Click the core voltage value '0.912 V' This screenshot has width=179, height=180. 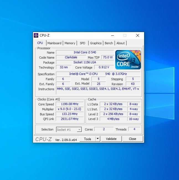pyautogui.click(x=104, y=67)
